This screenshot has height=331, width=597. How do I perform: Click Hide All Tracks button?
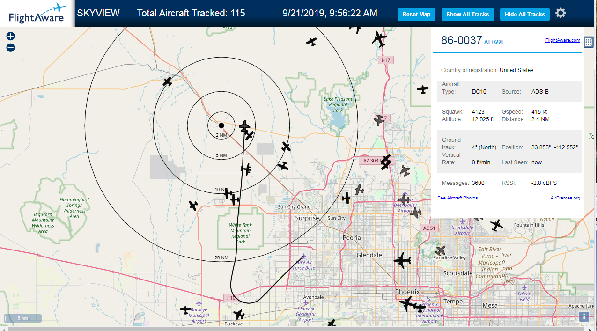click(524, 14)
